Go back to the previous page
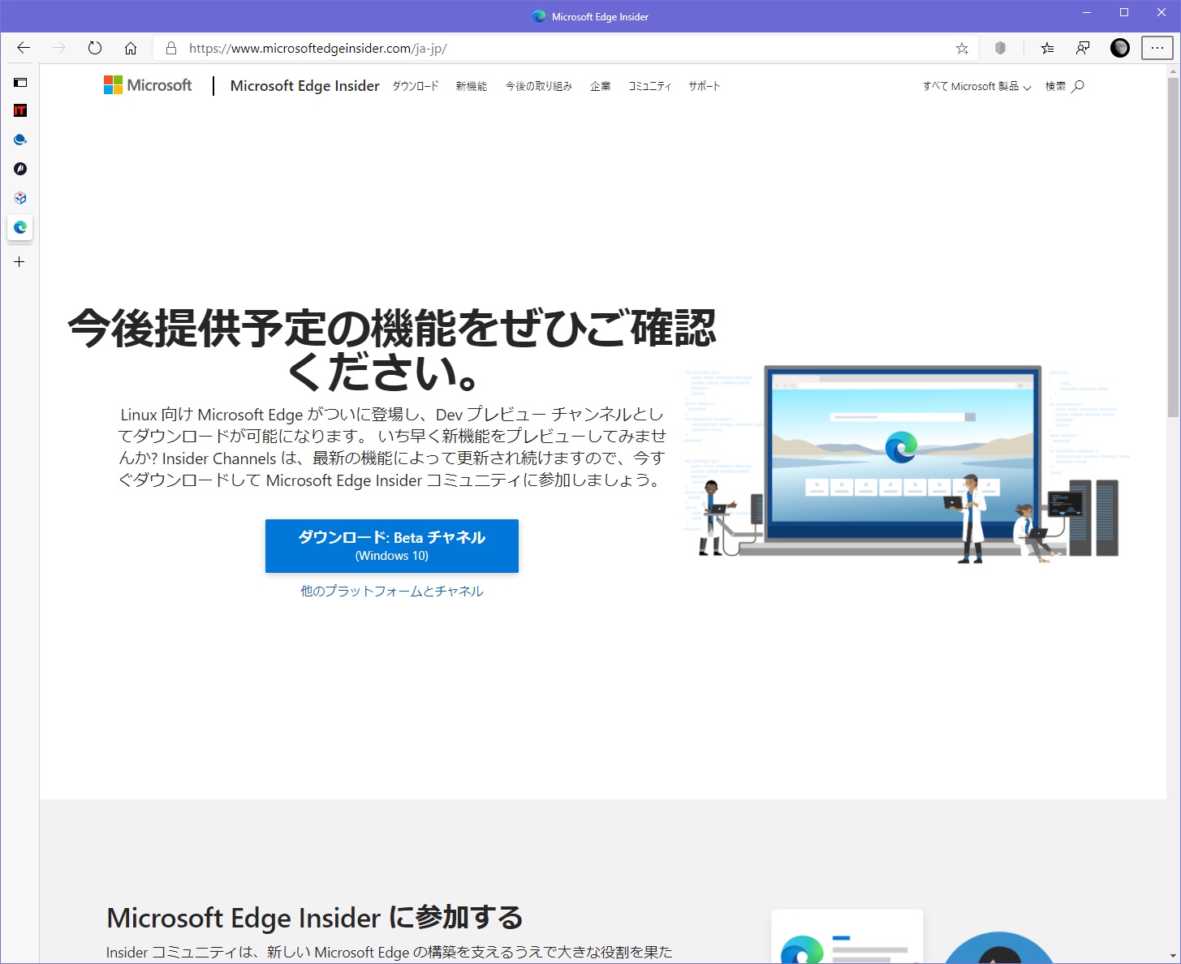 coord(24,48)
